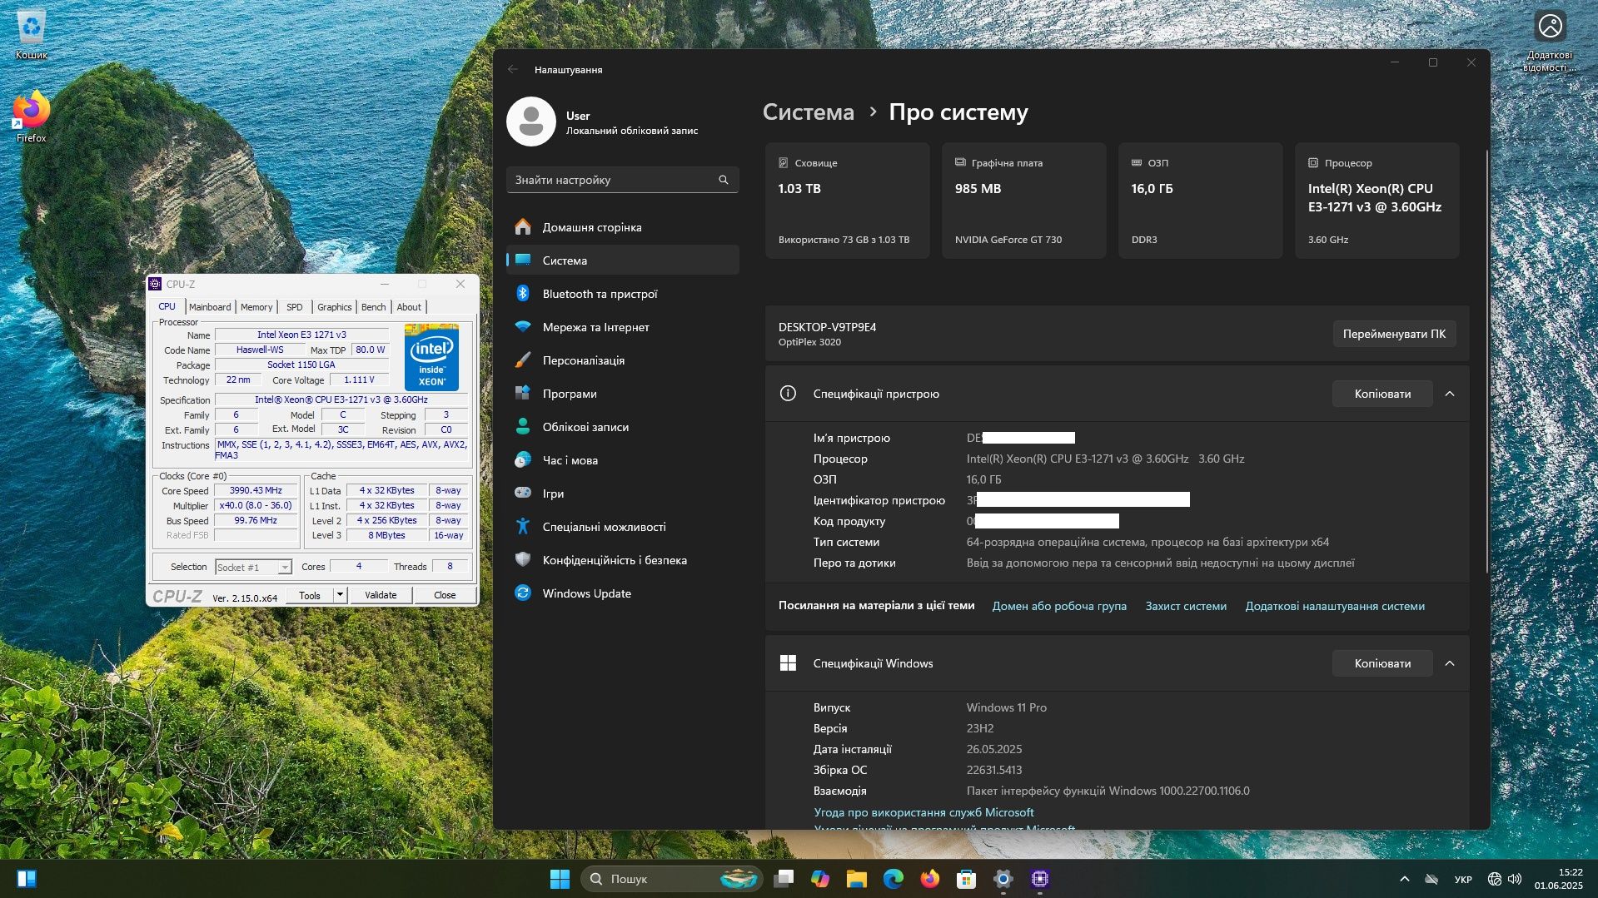The image size is (1598, 898).
Task: Switch to the Mainboard tab
Action: coord(210,307)
